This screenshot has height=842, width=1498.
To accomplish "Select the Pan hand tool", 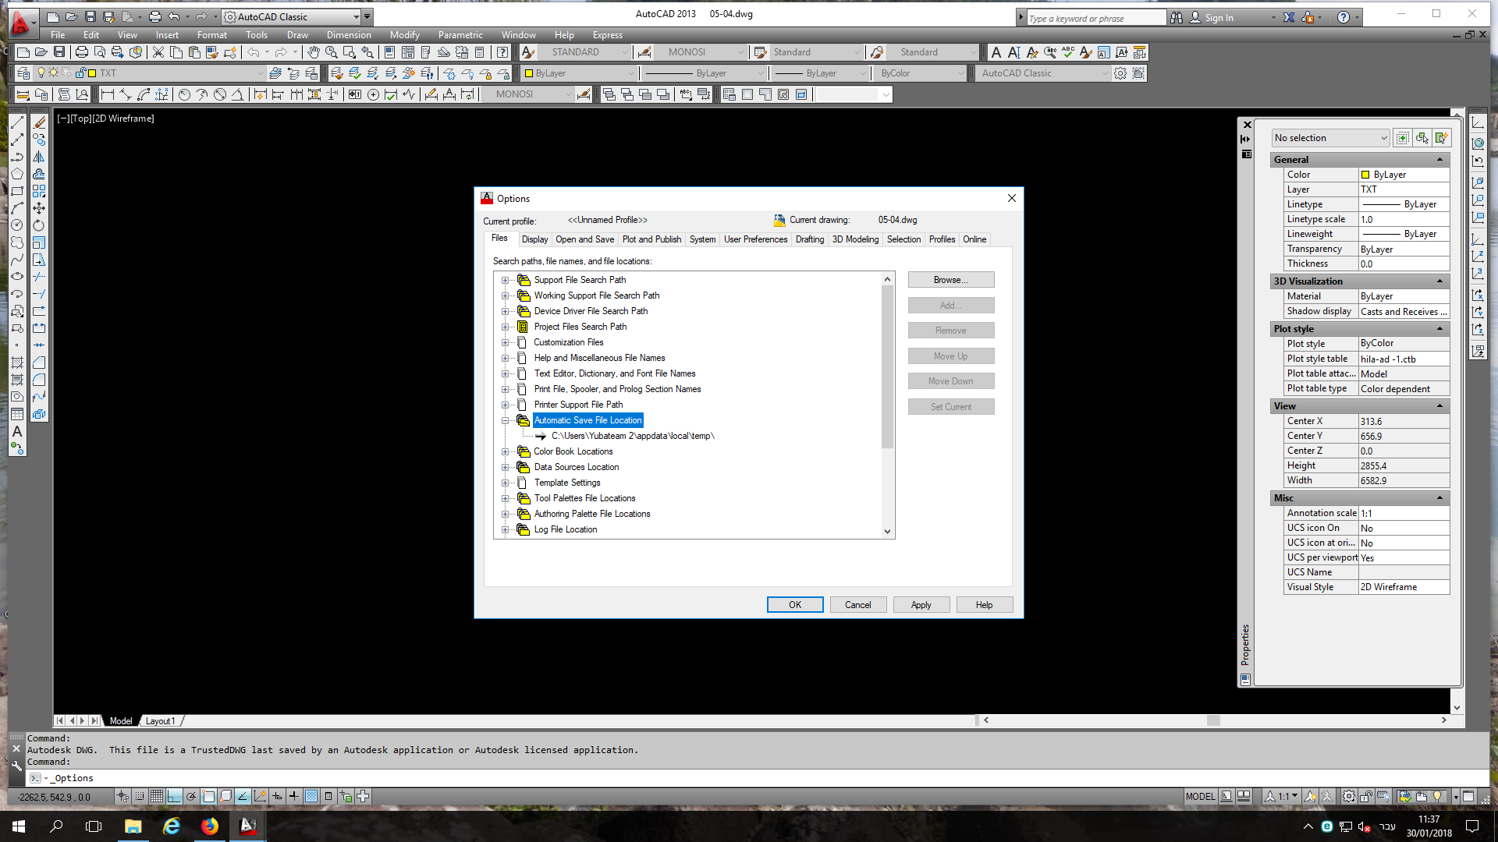I will pos(313,52).
